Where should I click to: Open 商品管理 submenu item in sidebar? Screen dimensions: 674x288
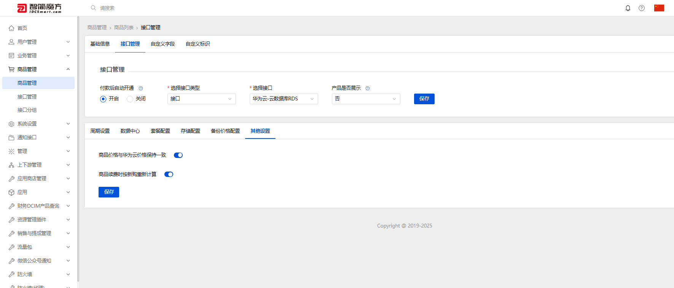tap(38, 83)
